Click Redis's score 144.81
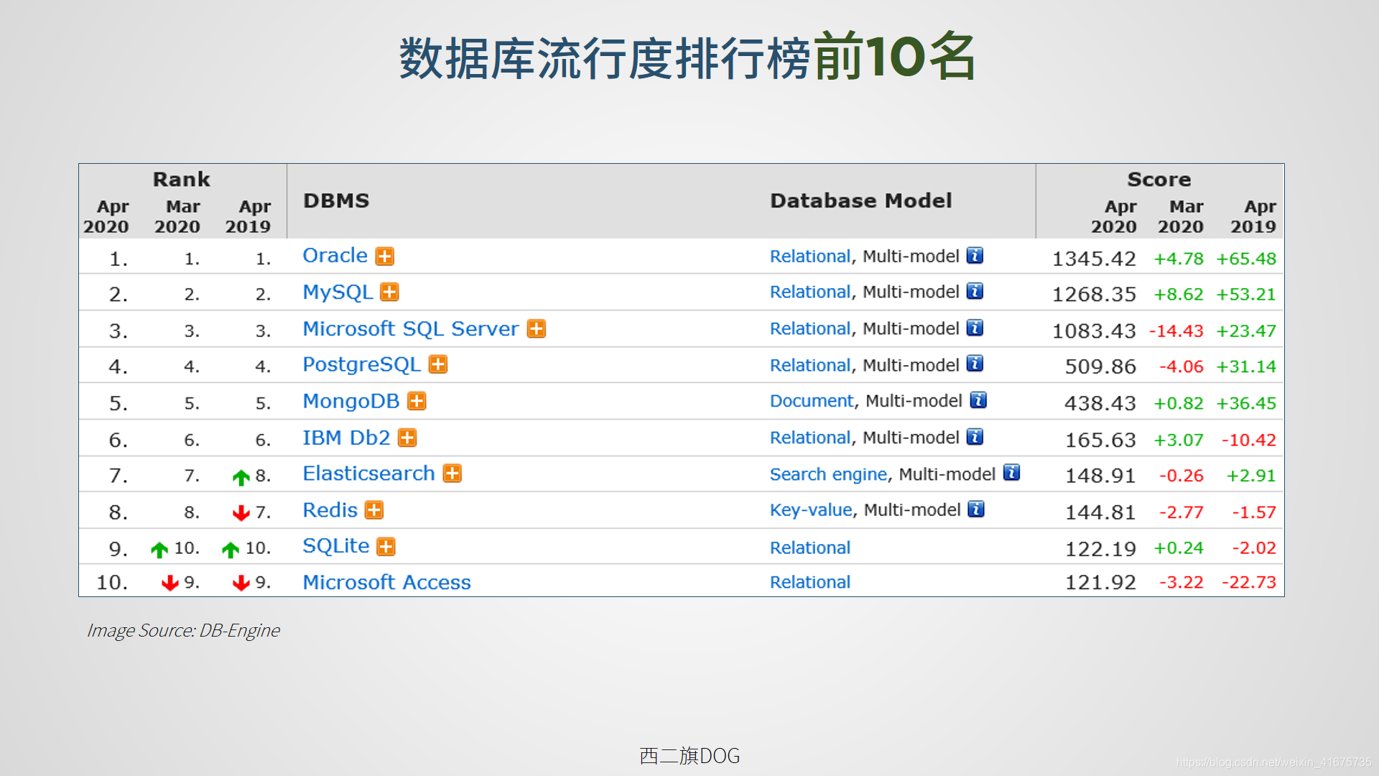The image size is (1379, 776). [1100, 513]
